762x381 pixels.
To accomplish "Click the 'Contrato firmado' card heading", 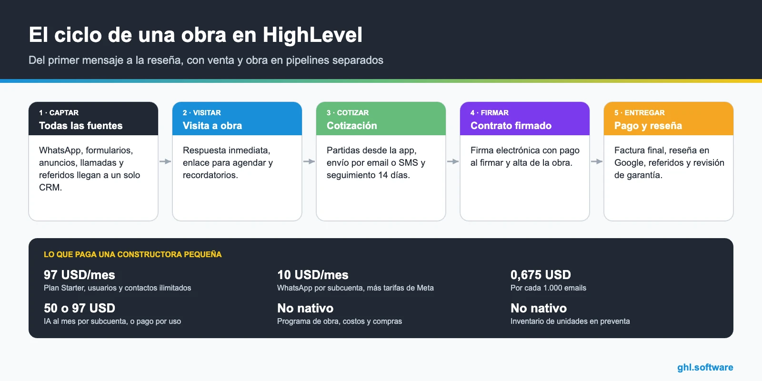I will tap(511, 126).
